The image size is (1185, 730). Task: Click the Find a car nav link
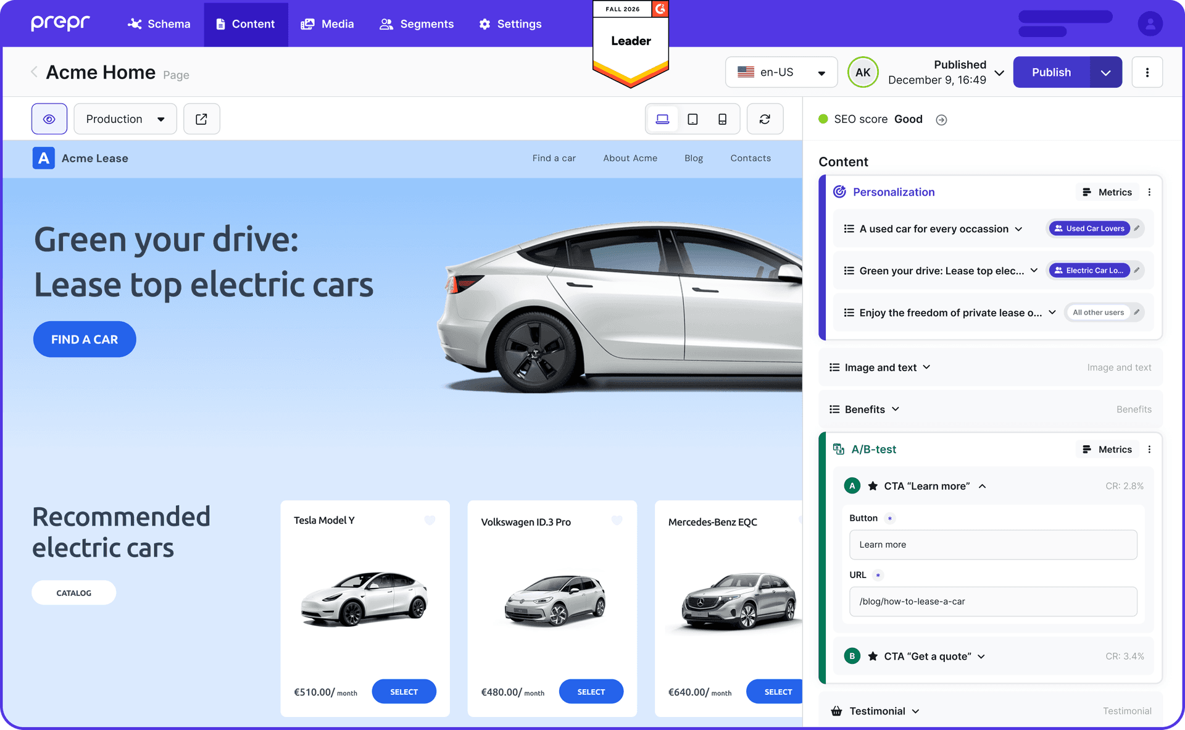pyautogui.click(x=554, y=158)
